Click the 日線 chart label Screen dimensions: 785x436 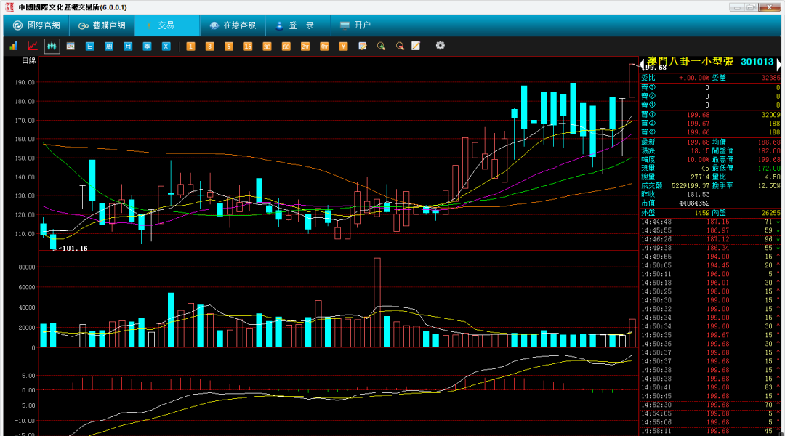click(28, 60)
